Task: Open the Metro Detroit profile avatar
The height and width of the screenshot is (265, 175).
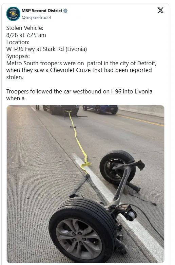Action: (13, 14)
